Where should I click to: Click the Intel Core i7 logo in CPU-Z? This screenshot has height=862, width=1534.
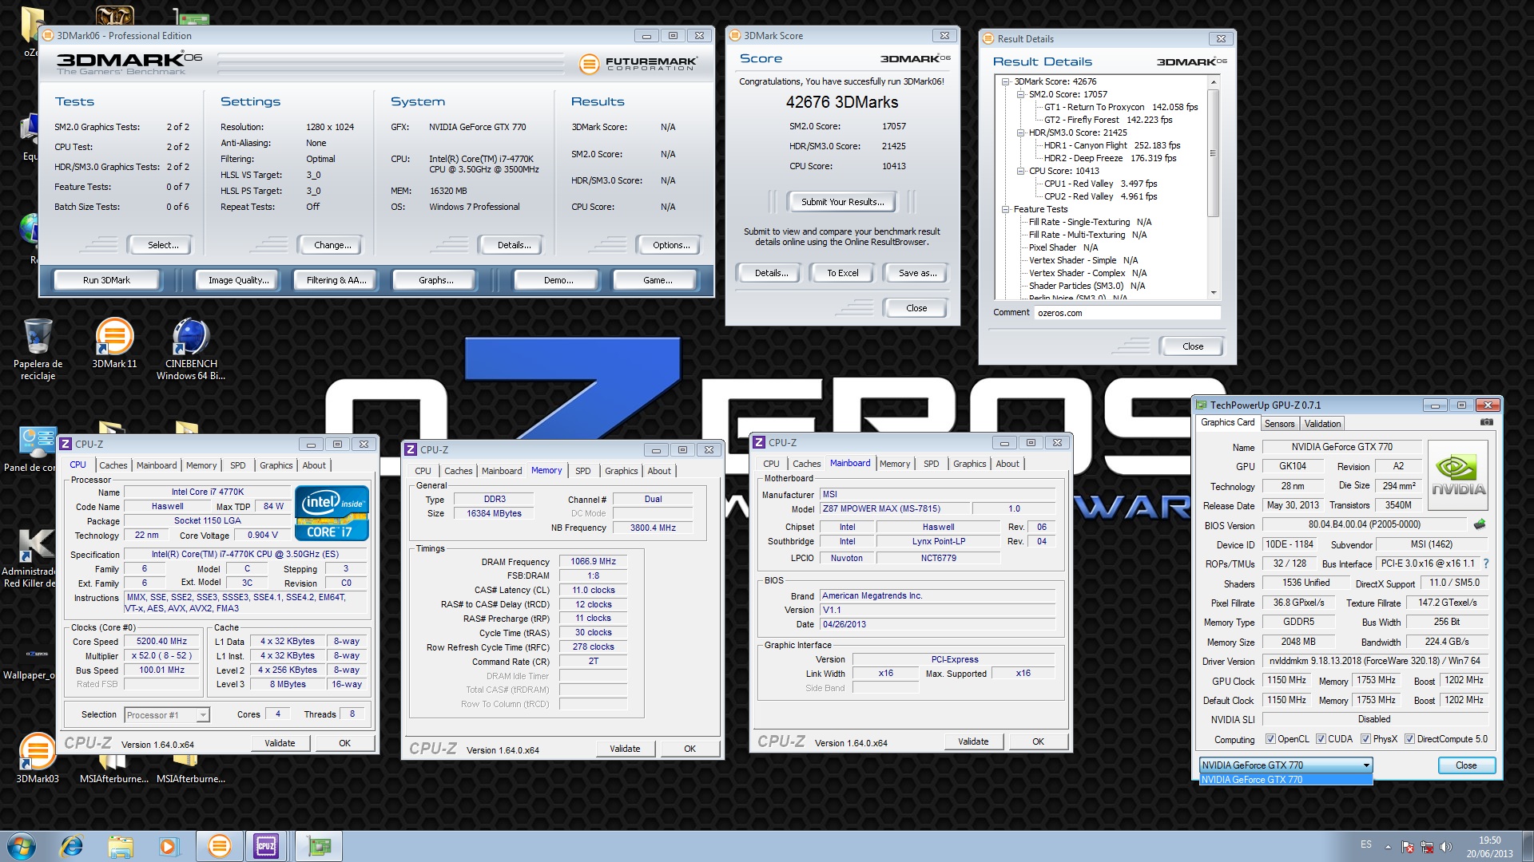pos(332,513)
